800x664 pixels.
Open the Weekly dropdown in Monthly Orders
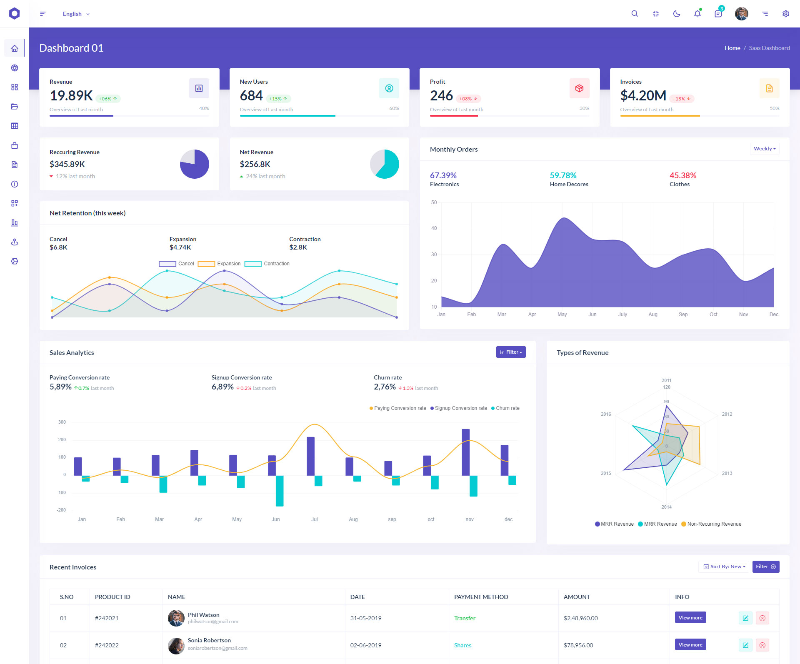click(x=765, y=149)
